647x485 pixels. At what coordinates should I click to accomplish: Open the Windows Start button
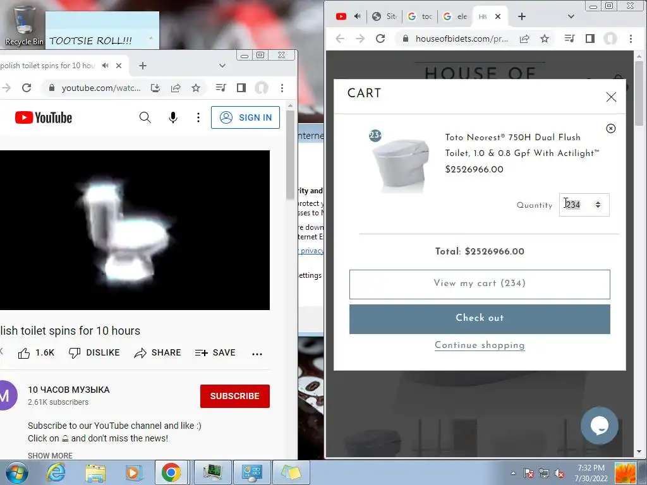16,472
